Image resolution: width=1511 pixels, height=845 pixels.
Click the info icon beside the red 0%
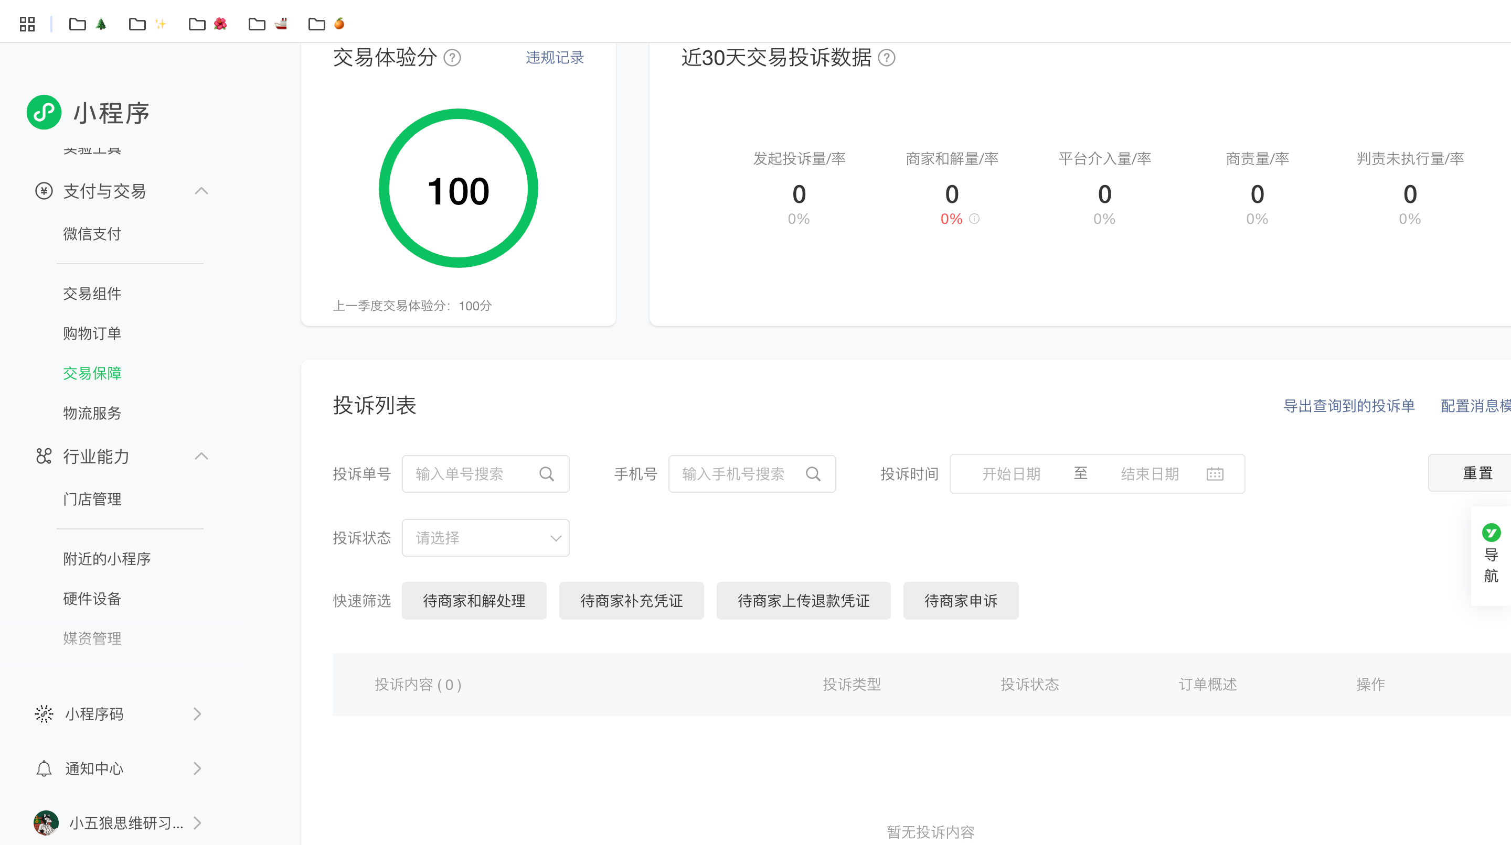974,219
